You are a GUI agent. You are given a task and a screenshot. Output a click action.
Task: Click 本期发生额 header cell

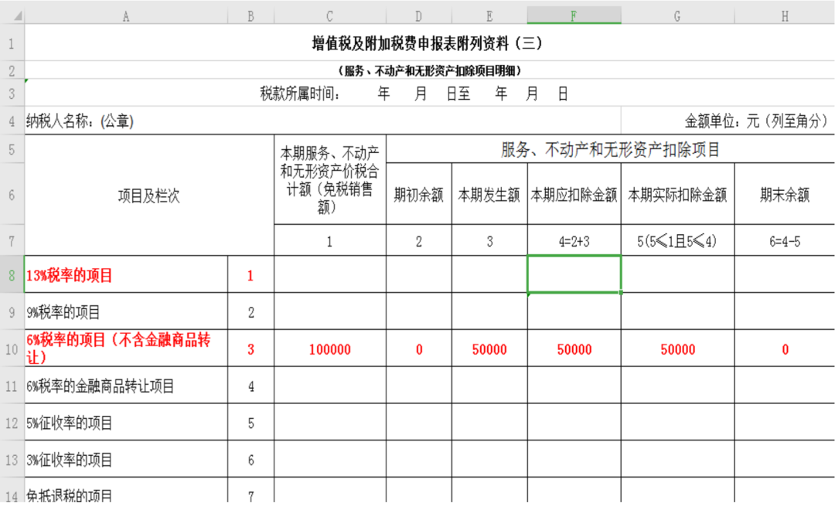click(x=489, y=195)
